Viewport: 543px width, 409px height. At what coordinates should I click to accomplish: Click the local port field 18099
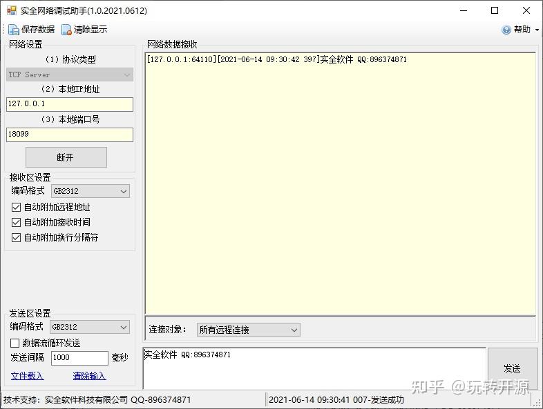tap(70, 134)
